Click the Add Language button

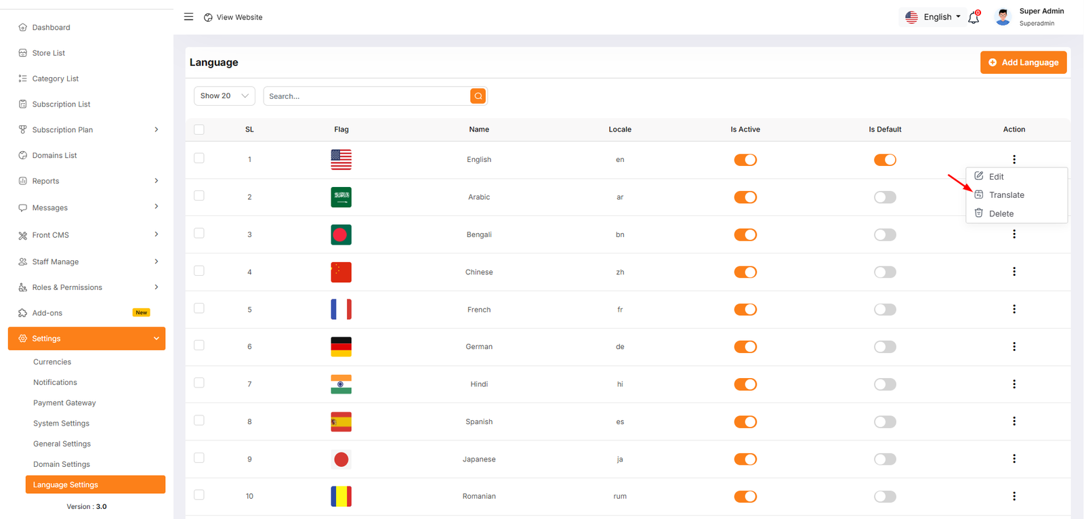point(1023,62)
